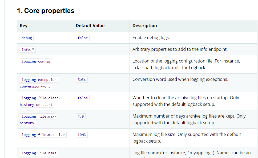Click the logging.file.max-history key
Screen dimensions: 258x158
38,120
